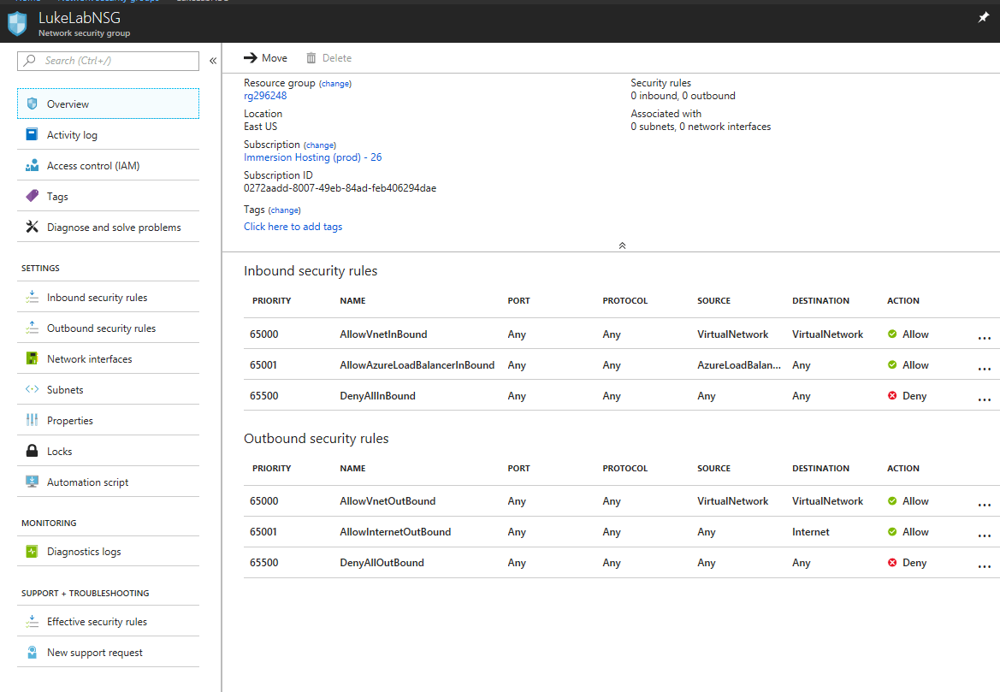This screenshot has width=1000, height=692.
Task: Select the AllowAzureLoadBalancerInBound rule name
Action: tap(417, 364)
